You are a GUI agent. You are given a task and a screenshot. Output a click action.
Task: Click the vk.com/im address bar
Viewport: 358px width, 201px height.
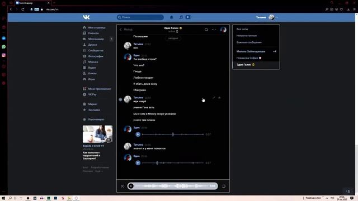(x=52, y=9)
